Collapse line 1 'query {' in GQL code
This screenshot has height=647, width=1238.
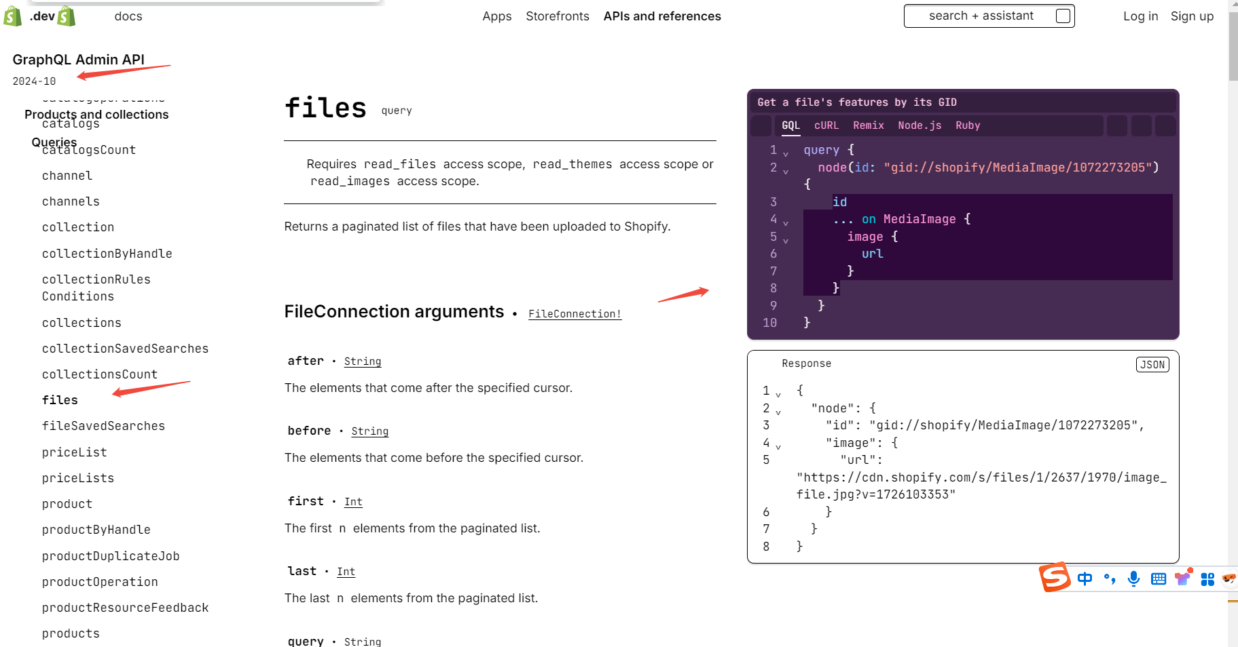pos(786,153)
